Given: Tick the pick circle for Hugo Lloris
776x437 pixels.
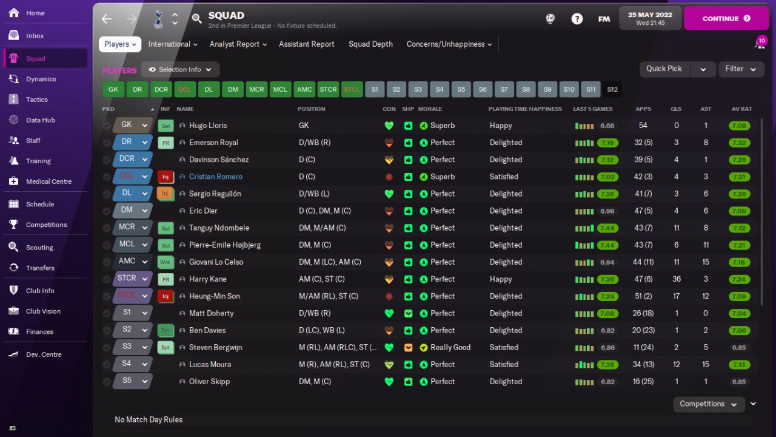Looking at the screenshot, I should tap(107, 126).
